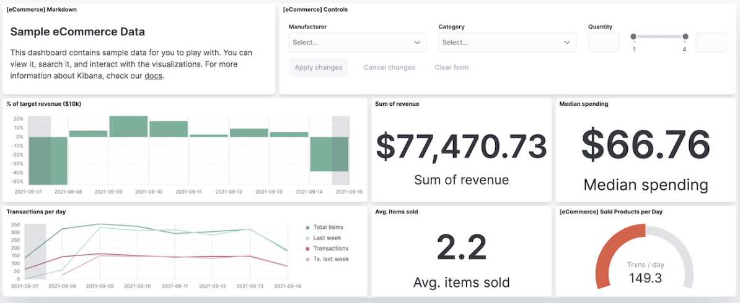Screen dimensions: 740x303
Task: Click the Quantity minimum value field
Action: click(x=603, y=43)
